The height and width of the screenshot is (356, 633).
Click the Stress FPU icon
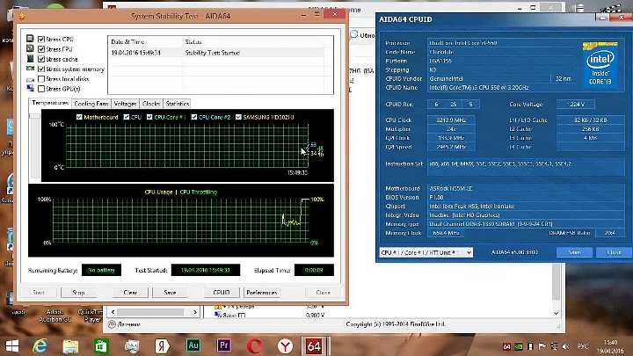click(x=30, y=48)
